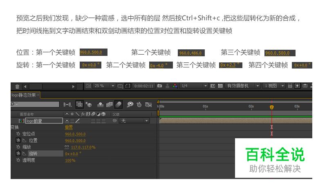Toggle quality switch on logo动画 layer
The image size is (327, 188).
pyautogui.click(x=78, y=121)
